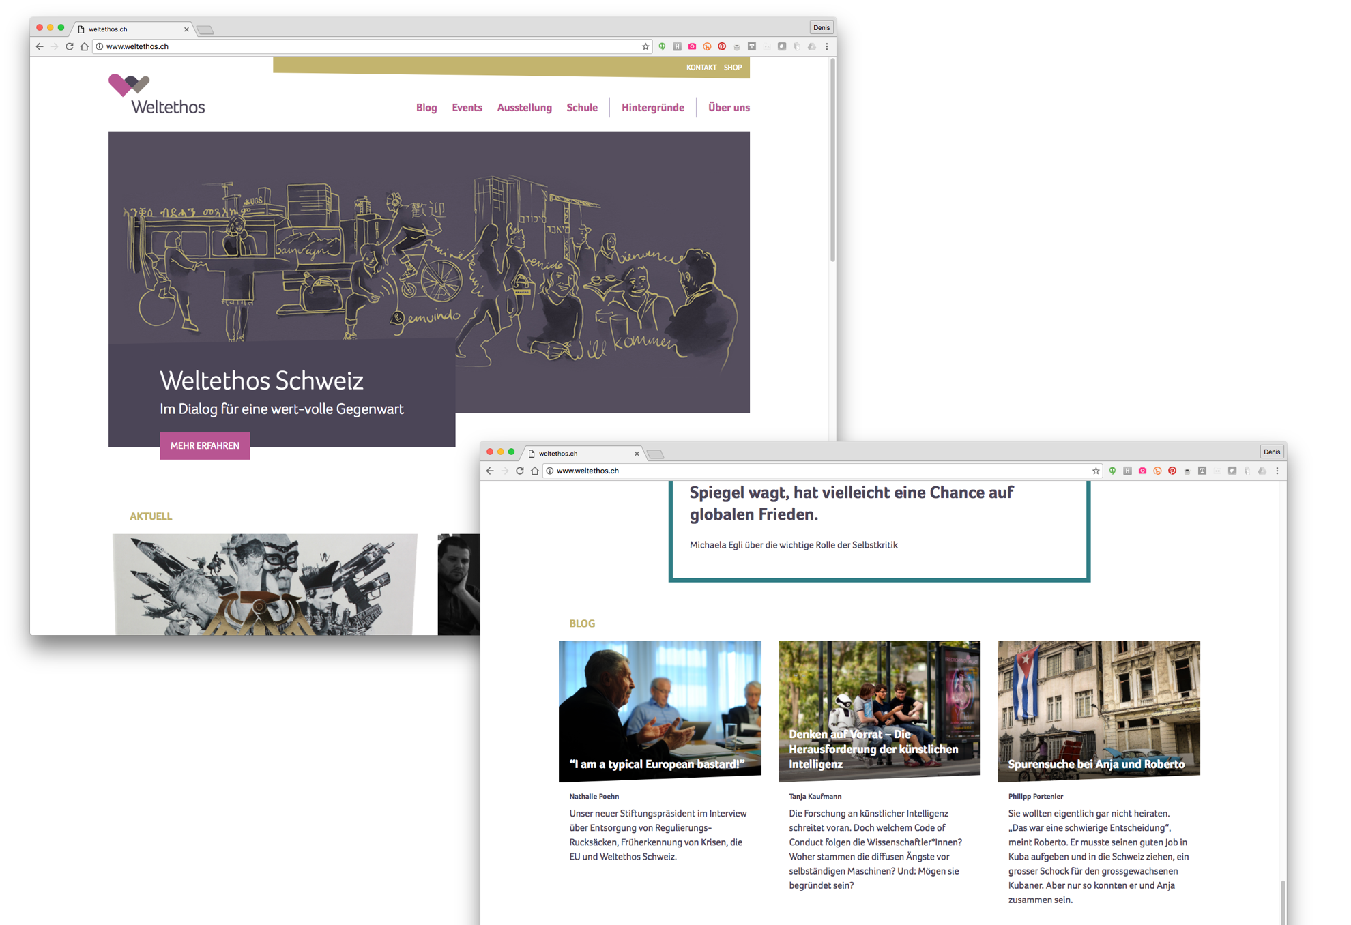Click home icon in back browser window
This screenshot has width=1351, height=925.
tap(85, 46)
